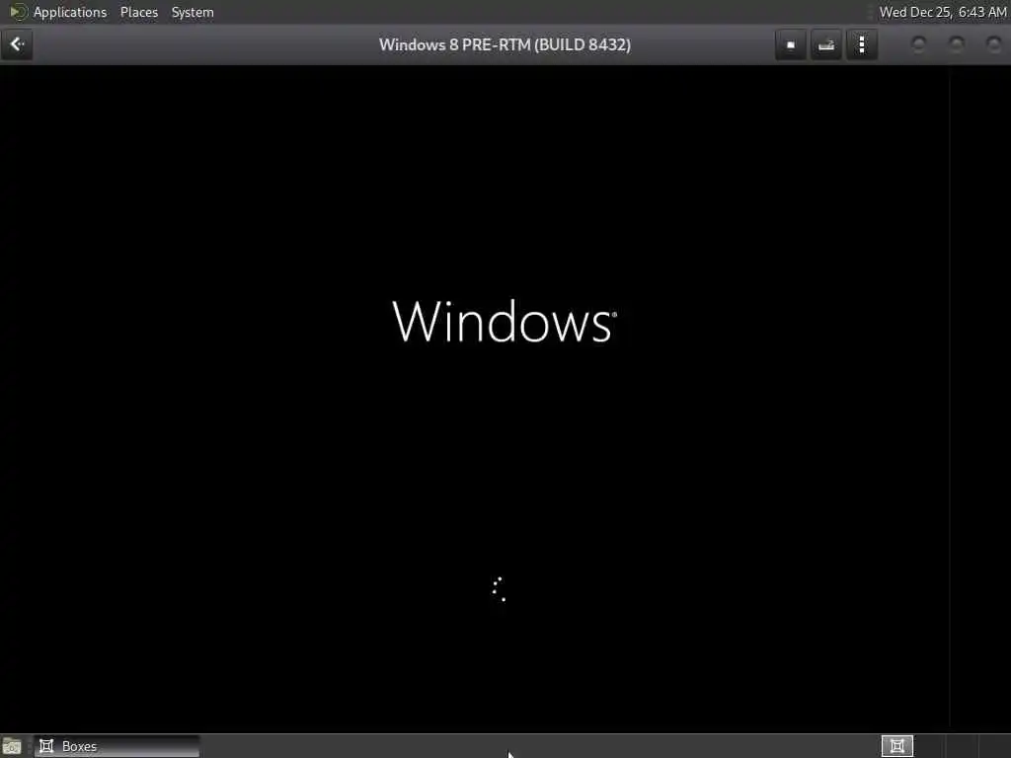Switch to the highlighted workspace in the switcher
Screen dimensions: 1011x758
(x=896, y=746)
